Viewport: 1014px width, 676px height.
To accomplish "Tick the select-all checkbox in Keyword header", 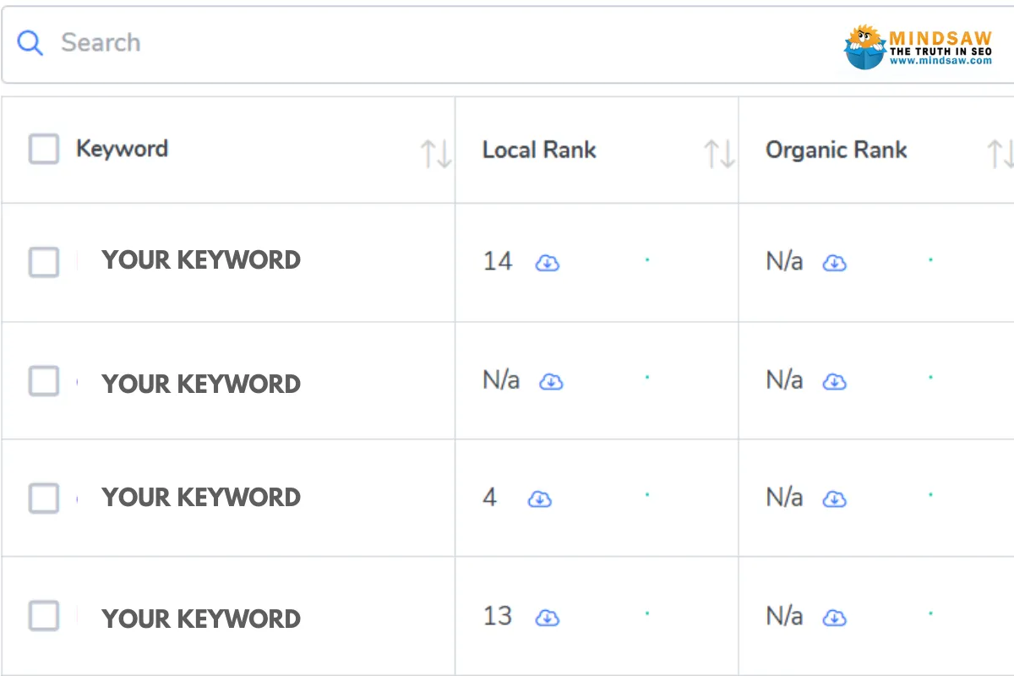I will (44, 150).
